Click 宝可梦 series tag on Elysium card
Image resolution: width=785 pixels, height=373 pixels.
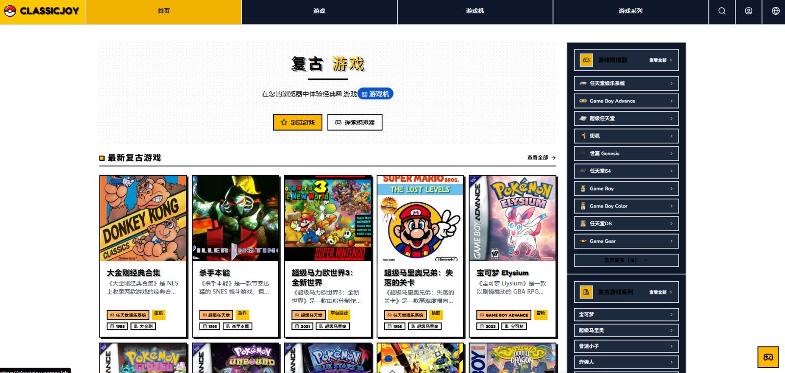coord(514,326)
